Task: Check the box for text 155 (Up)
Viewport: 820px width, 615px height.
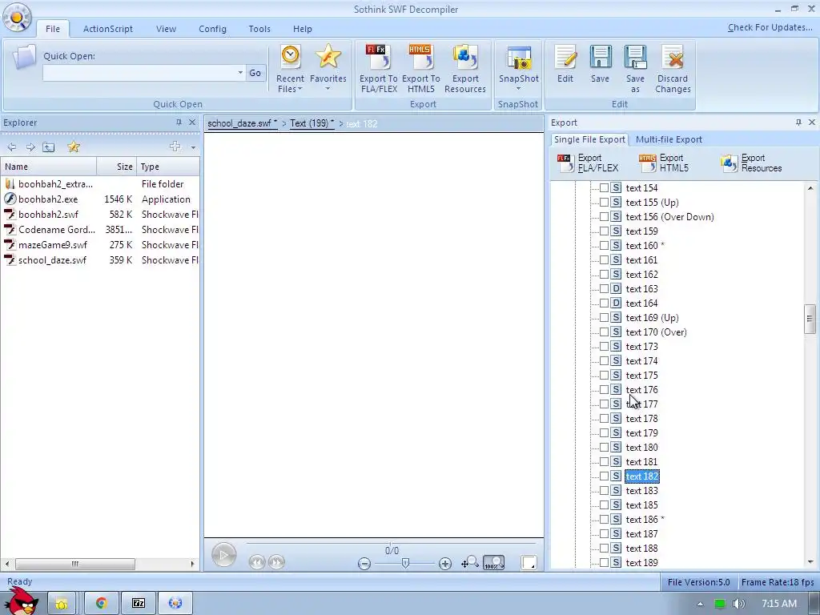Action: (x=604, y=202)
